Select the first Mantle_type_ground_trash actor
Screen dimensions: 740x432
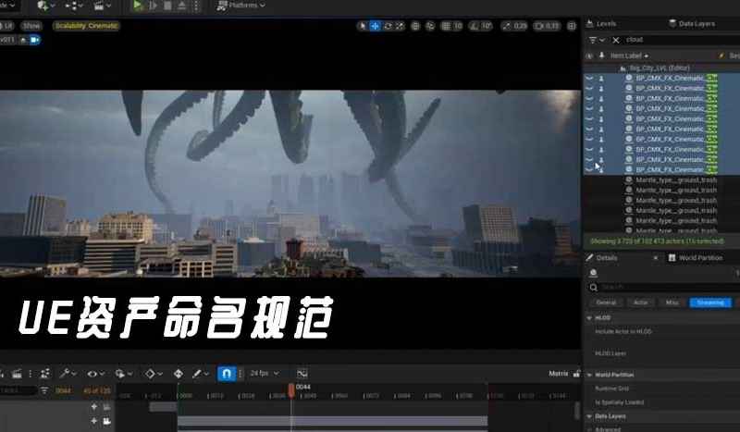click(x=676, y=179)
